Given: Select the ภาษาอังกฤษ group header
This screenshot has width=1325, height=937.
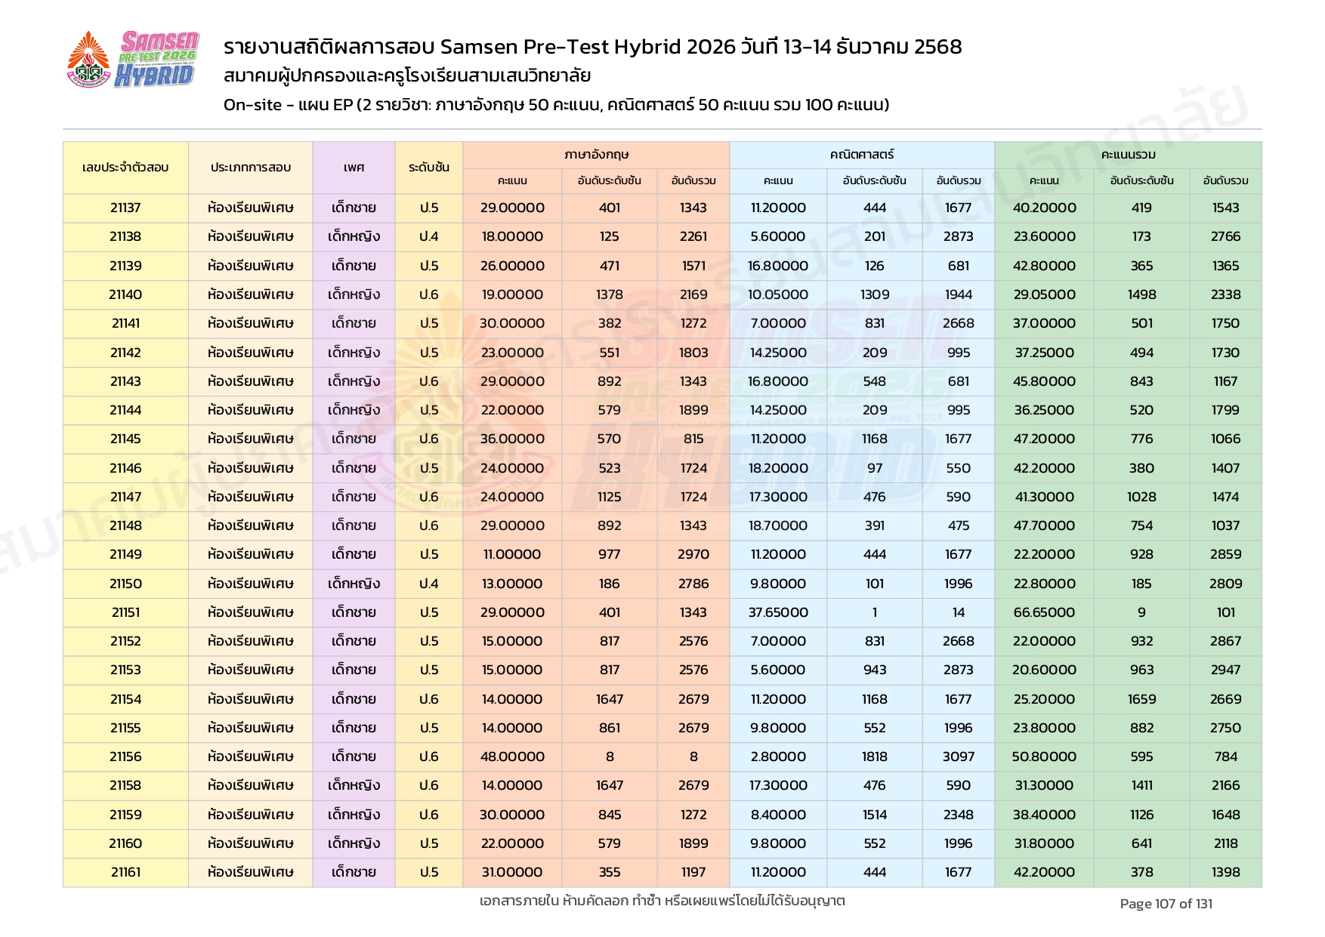Looking at the screenshot, I should click(x=596, y=155).
